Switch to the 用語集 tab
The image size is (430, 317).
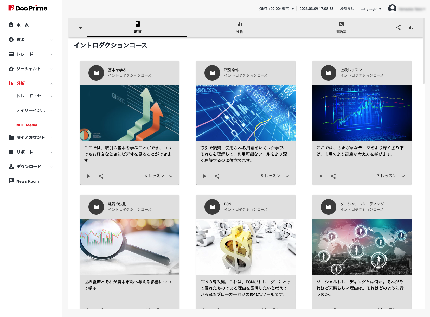coord(341,27)
